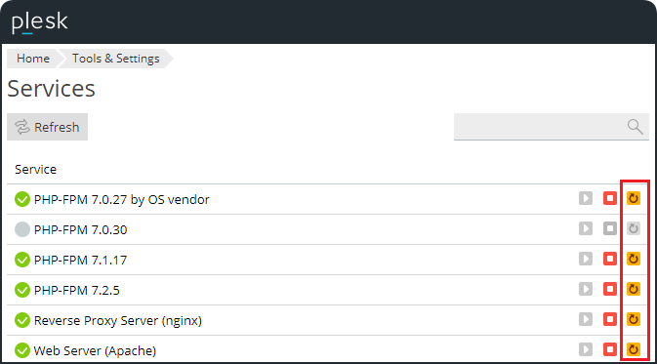Go to Home breadcrumb
657x364 pixels.
(32, 59)
